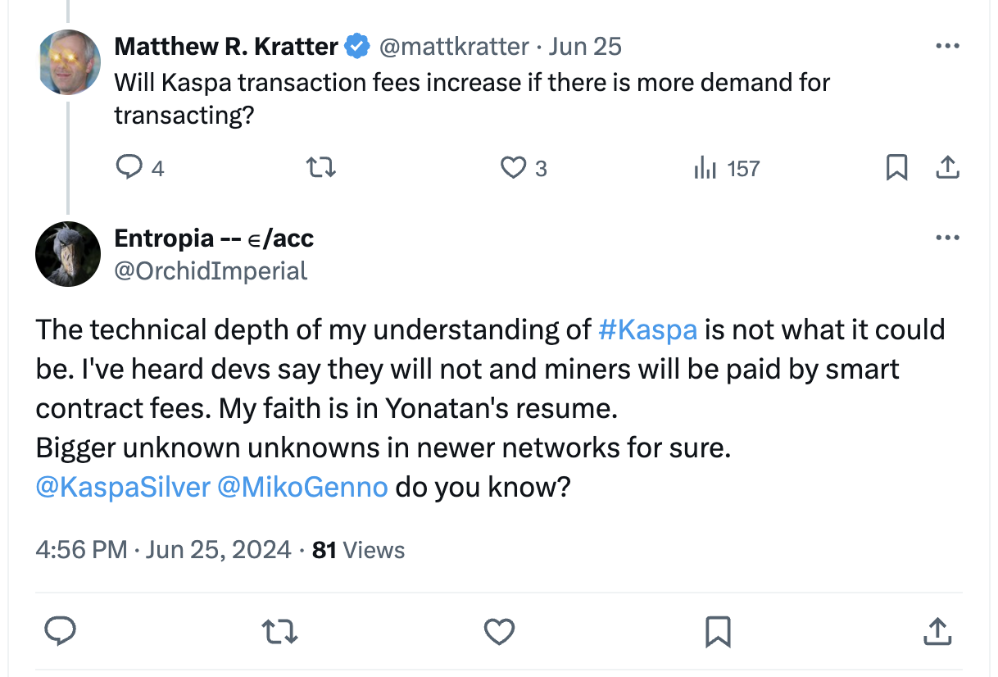The height and width of the screenshot is (677, 998).
Task: Like Matthew R. Kratter's tweet
Action: (513, 168)
